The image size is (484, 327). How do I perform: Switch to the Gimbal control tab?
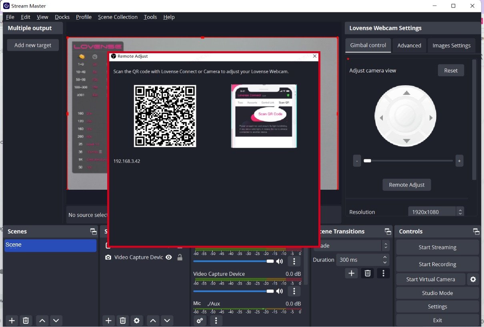point(368,45)
